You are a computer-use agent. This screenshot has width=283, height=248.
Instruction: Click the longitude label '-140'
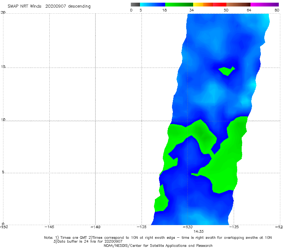(x=95, y=227)
